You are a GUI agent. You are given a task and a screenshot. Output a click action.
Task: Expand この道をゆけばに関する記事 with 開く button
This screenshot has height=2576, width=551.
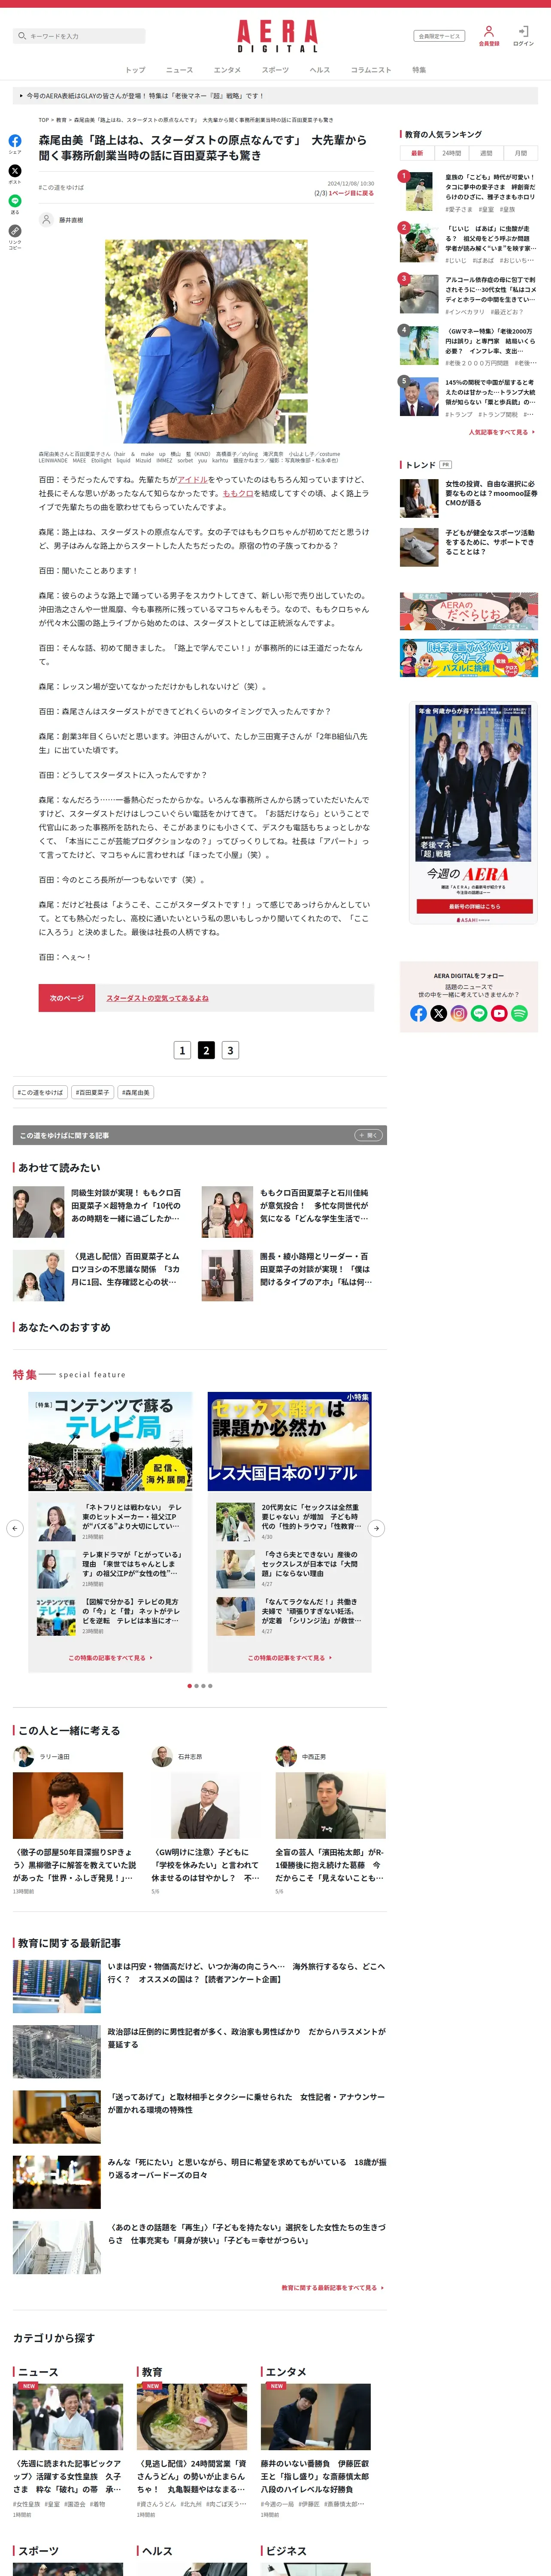[x=368, y=1135]
